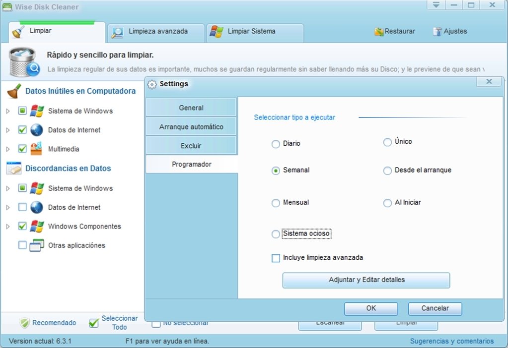Open Sugerencias y comentarios link

(452, 341)
